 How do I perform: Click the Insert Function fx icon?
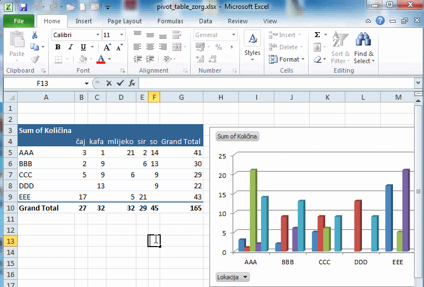(132, 83)
